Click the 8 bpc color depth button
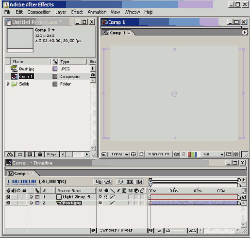The height and width of the screenshot is (238, 250). tap(51, 154)
